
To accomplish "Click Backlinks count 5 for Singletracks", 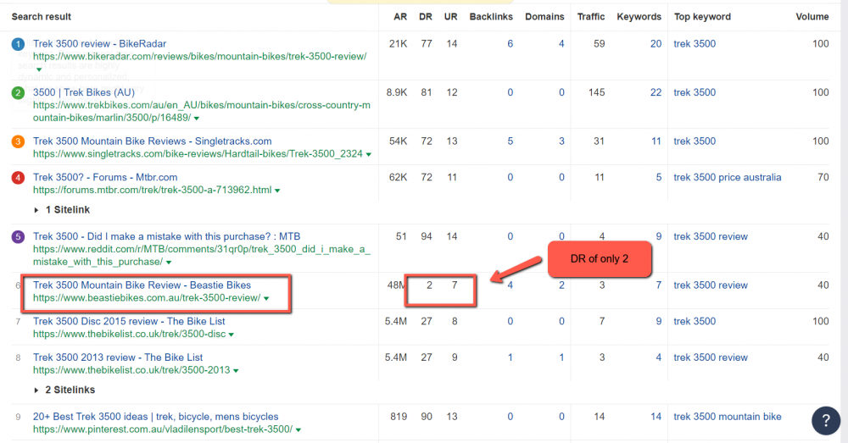I will pyautogui.click(x=510, y=141).
